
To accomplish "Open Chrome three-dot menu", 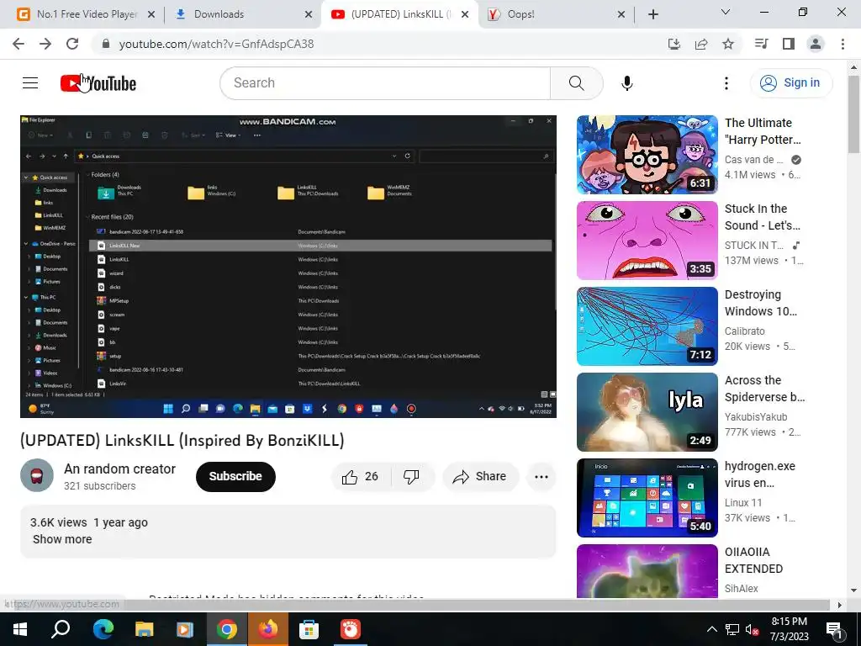I will (843, 44).
